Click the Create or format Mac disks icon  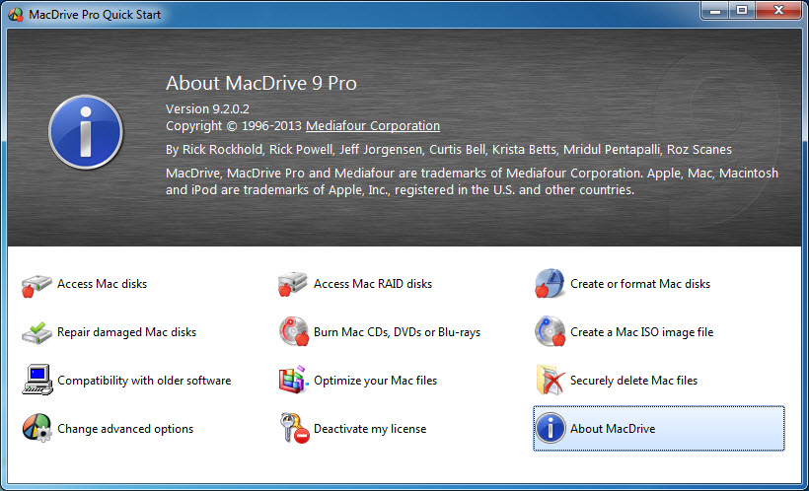point(550,283)
